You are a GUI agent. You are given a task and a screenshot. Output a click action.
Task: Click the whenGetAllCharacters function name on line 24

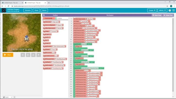click(x=90, y=68)
